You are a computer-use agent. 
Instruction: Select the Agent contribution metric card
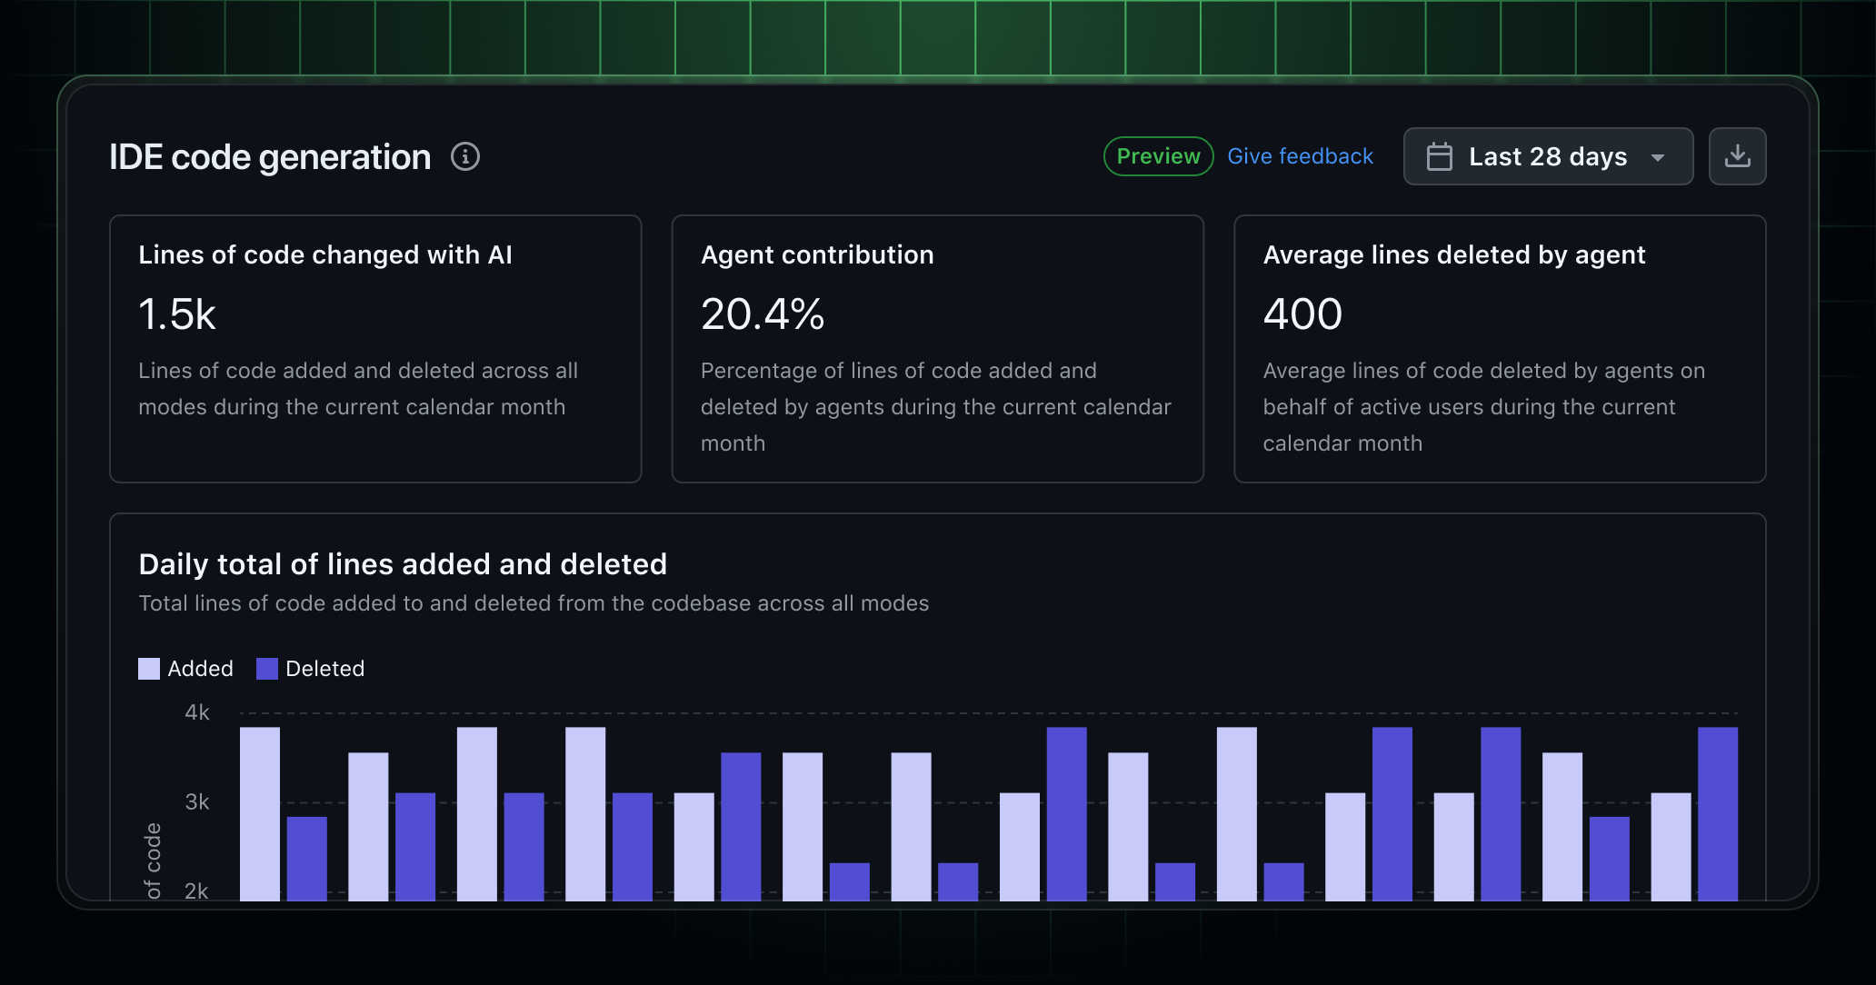pos(938,348)
